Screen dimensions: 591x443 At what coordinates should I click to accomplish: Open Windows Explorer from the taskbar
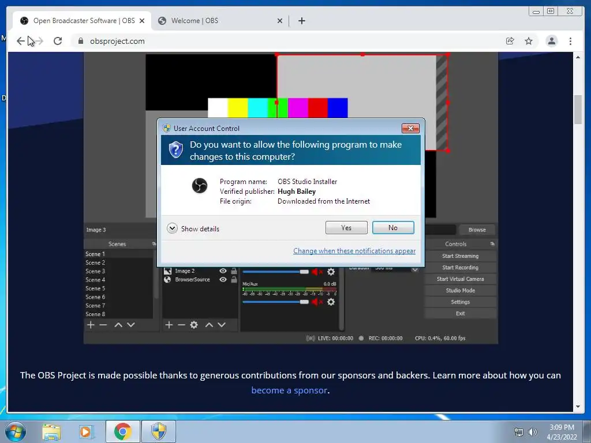pyautogui.click(x=51, y=431)
